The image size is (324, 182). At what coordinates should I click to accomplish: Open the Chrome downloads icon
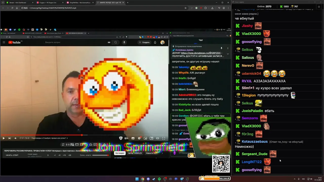[212, 8]
